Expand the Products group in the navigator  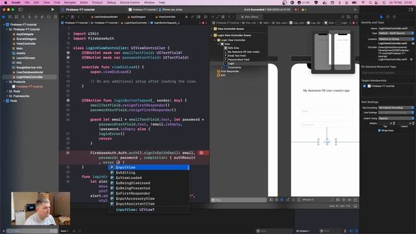click(x=7, y=82)
